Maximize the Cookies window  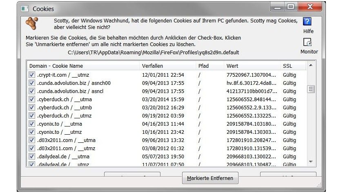point(291,7)
